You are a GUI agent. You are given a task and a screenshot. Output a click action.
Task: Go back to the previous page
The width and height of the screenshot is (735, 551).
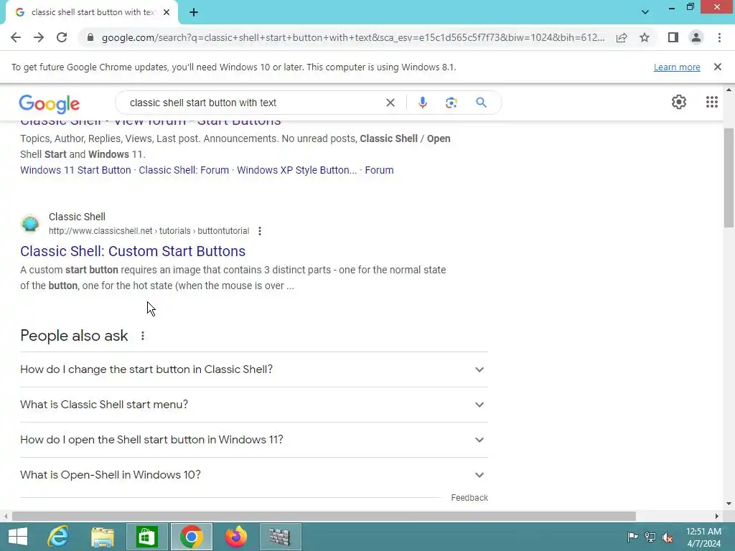[x=16, y=37]
